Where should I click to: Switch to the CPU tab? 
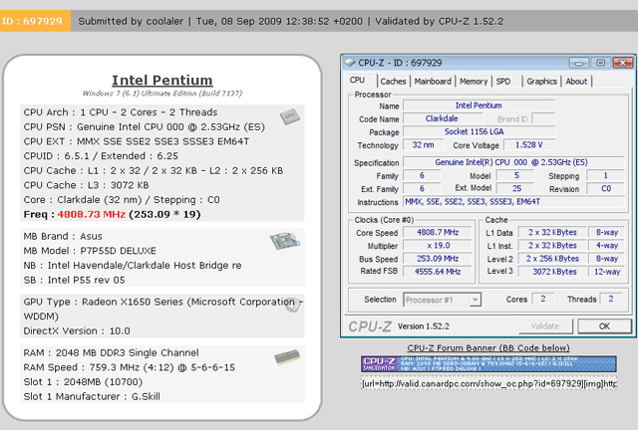(x=357, y=81)
